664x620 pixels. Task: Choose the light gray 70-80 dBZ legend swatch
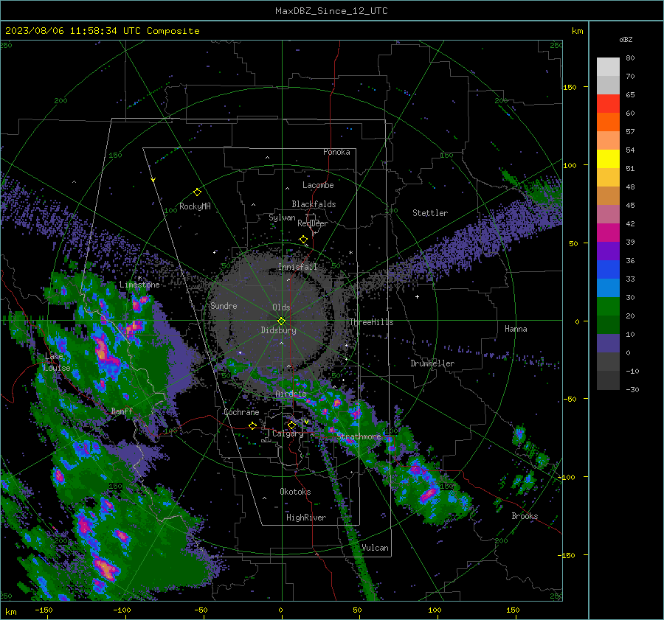click(608, 67)
